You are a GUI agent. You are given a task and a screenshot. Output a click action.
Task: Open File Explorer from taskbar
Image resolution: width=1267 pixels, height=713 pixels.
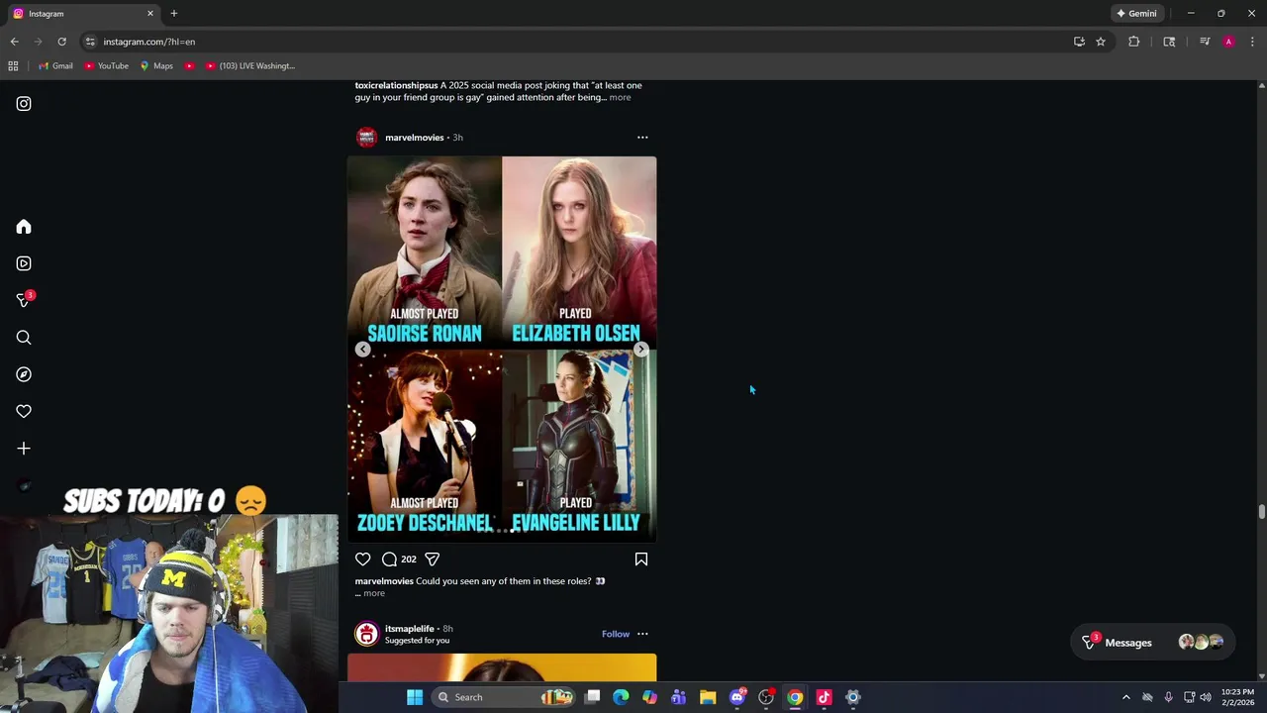click(x=708, y=697)
